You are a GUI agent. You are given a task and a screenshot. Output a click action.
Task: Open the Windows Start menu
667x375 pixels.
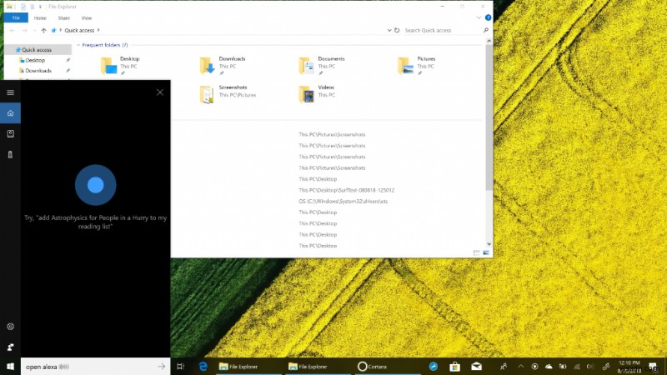tap(10, 367)
